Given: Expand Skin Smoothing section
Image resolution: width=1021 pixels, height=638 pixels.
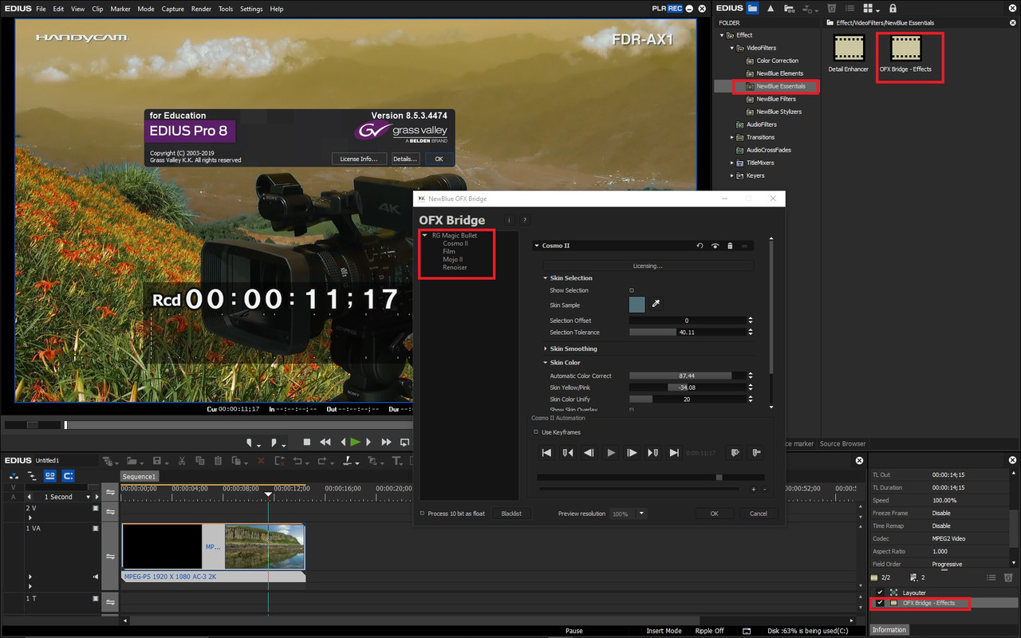Looking at the screenshot, I should pos(546,349).
